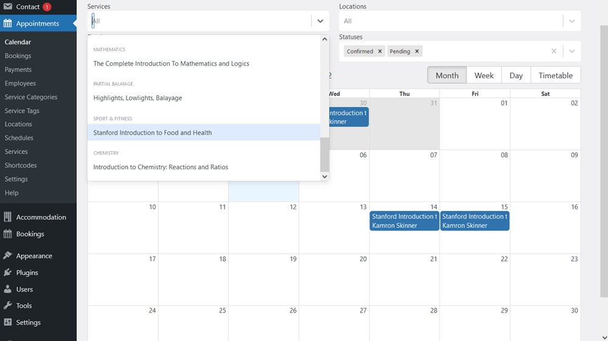Click the services list scrollbar thumb
The image size is (608, 341).
(x=325, y=154)
